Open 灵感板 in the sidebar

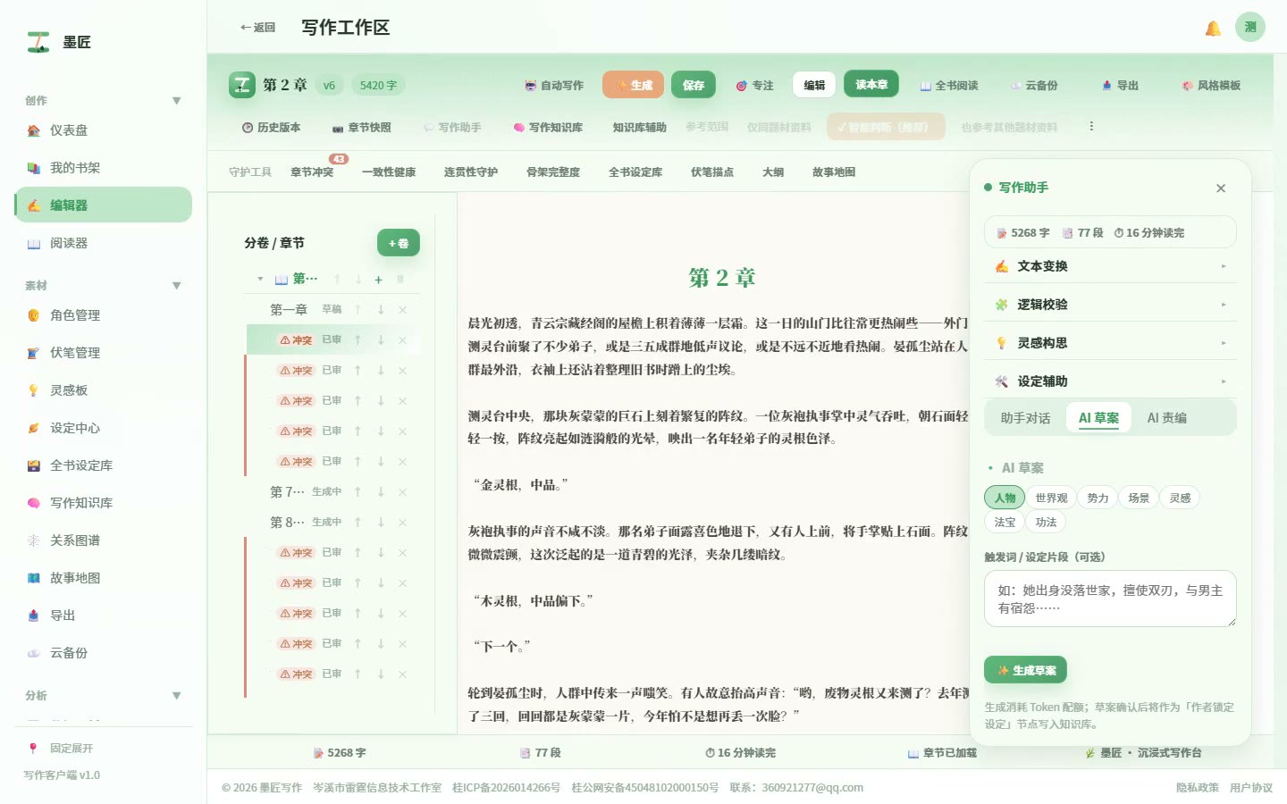tap(104, 390)
